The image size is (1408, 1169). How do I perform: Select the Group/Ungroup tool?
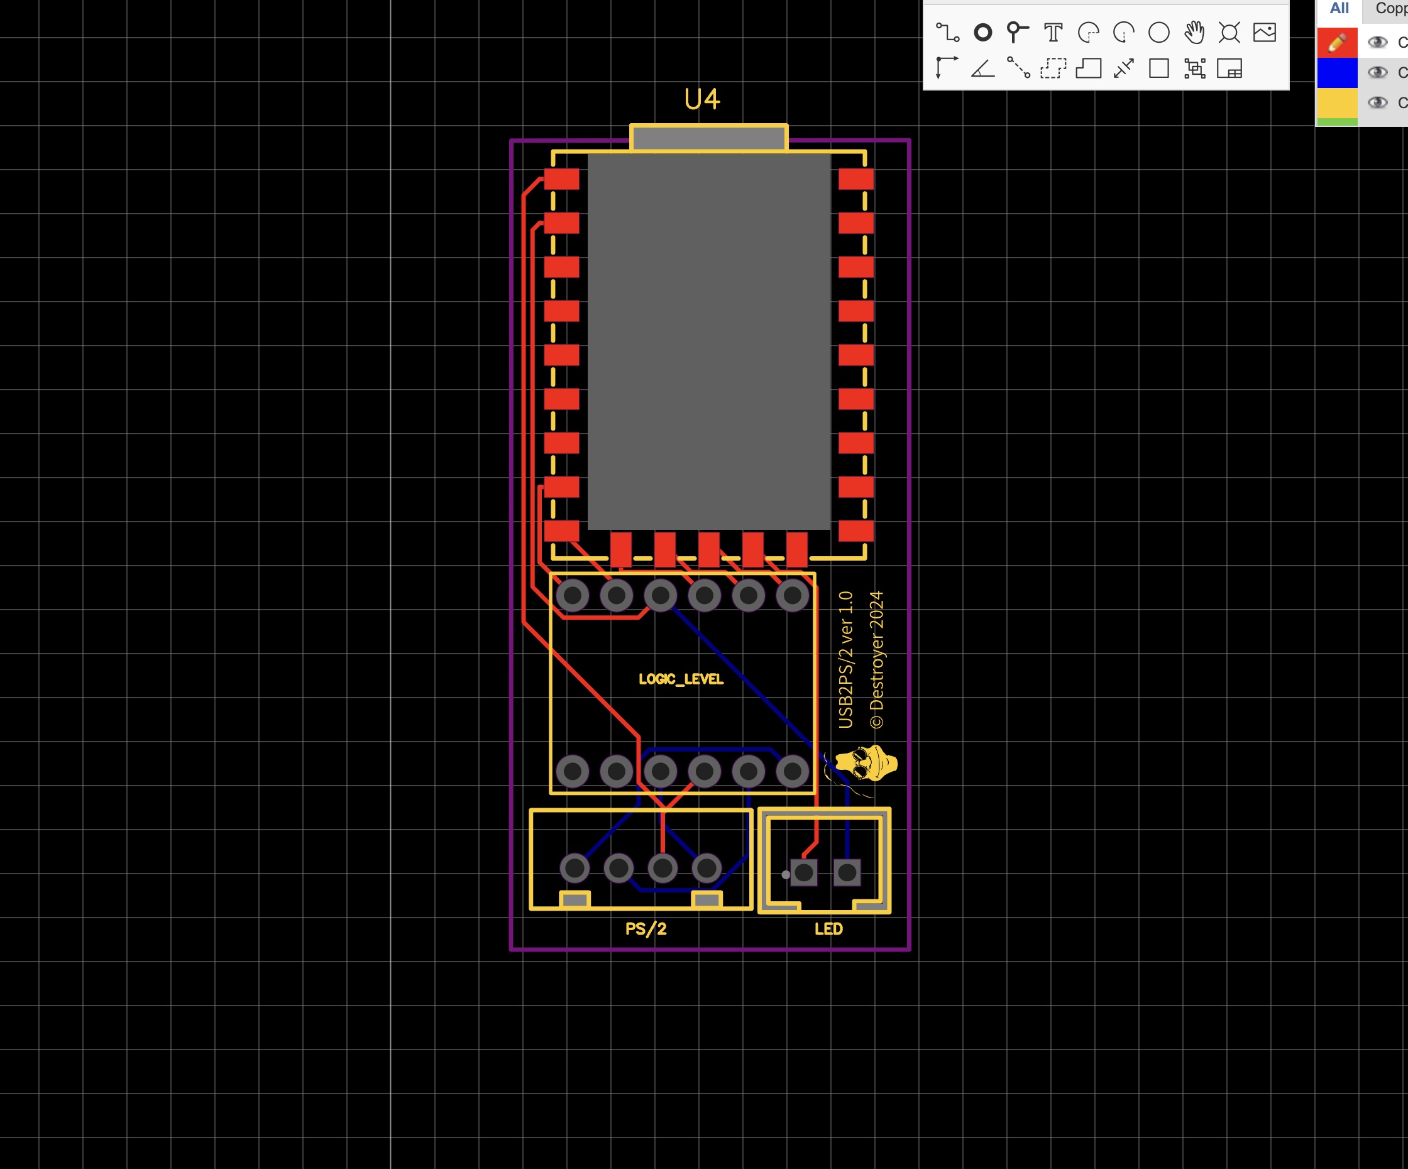tap(1194, 69)
